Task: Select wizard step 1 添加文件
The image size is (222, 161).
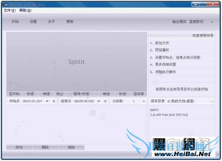Action: pyautogui.click(x=159, y=43)
